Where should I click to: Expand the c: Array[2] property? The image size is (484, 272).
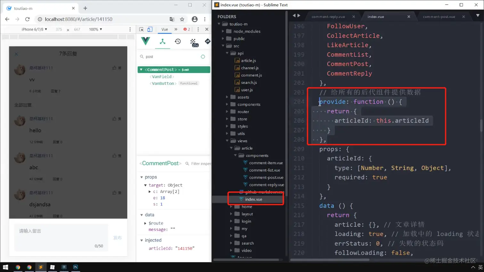pyautogui.click(x=149, y=192)
